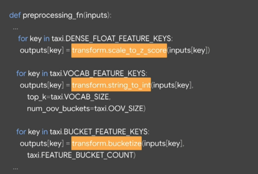Viewport: 258px width, 174px height.
Task: Click the for keyword before BUCKET_FEATURE_KEYS
Action: [21, 132]
